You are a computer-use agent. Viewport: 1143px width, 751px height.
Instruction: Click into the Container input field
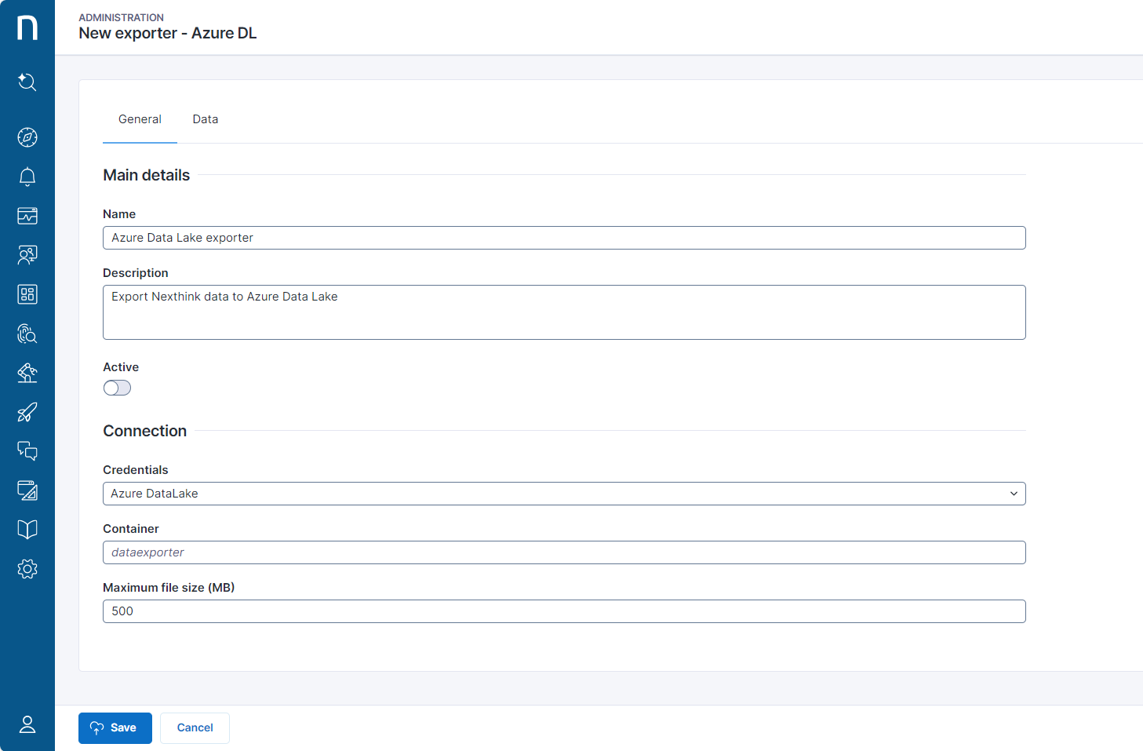pos(563,552)
